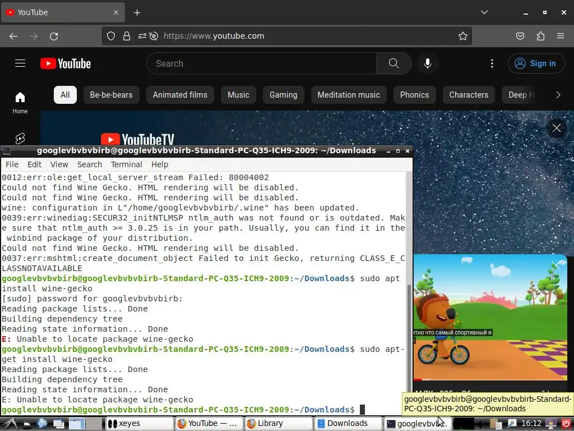Open the terminal Help menu
This screenshot has height=431, width=574.
(x=160, y=164)
